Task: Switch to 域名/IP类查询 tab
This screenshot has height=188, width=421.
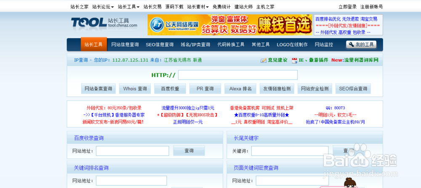Action: (x=195, y=45)
